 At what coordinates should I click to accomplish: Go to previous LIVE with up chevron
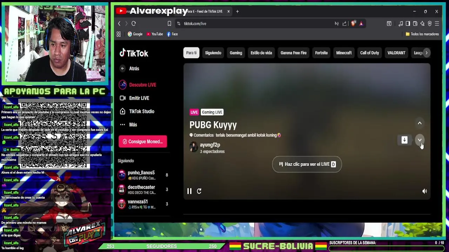(420, 123)
